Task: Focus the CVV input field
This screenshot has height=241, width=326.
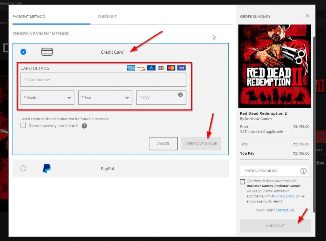Action: click(161, 98)
